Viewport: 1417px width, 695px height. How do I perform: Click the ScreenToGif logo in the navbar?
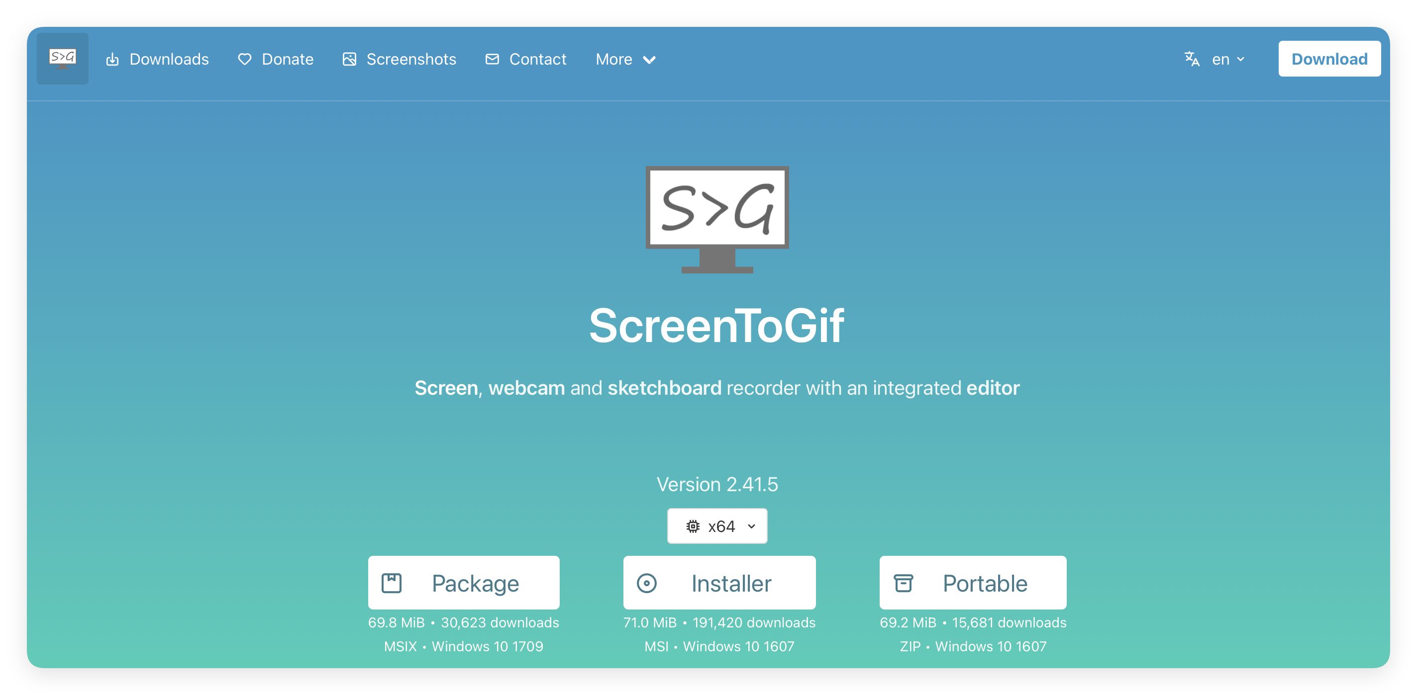pyautogui.click(x=62, y=58)
